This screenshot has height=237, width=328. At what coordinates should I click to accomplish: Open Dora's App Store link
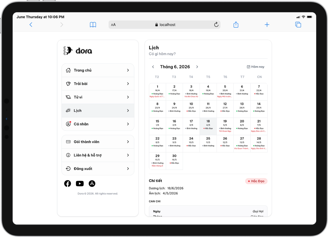click(x=92, y=184)
